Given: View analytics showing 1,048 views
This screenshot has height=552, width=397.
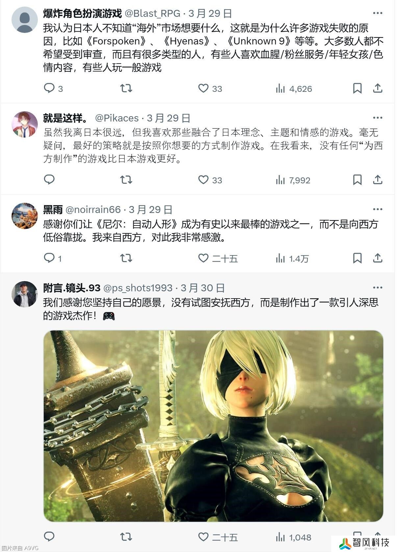Looking at the screenshot, I should tap(293, 537).
